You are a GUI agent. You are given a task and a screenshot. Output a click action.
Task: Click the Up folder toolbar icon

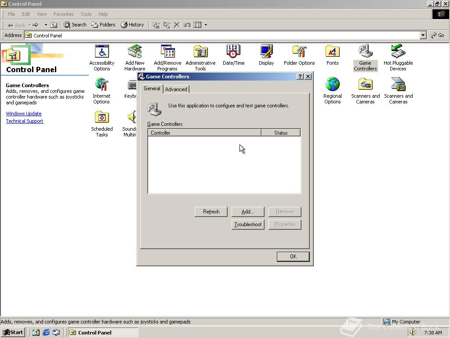54,25
